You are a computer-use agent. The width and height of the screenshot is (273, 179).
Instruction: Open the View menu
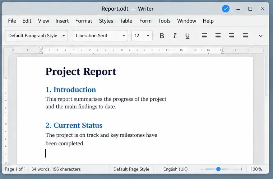(x=43, y=21)
